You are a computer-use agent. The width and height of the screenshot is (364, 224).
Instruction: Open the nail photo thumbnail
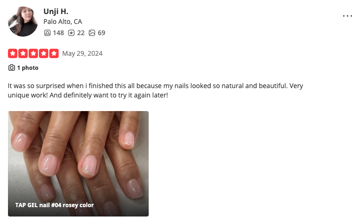click(x=78, y=164)
